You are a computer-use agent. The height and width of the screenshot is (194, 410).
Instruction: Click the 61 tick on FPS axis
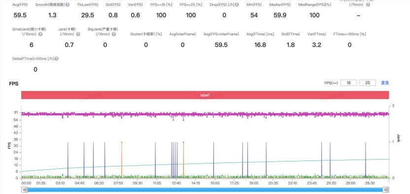pos(16,113)
